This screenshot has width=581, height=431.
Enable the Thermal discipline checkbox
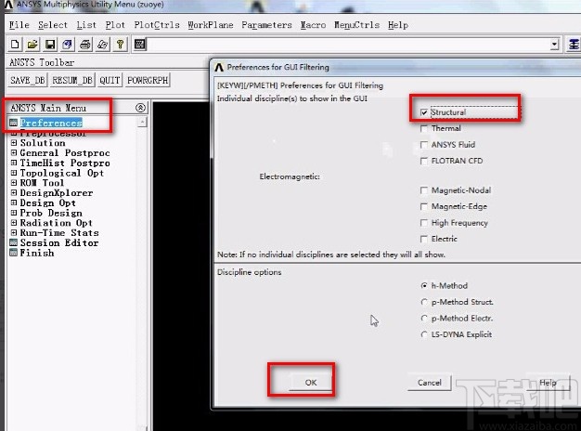coord(424,128)
